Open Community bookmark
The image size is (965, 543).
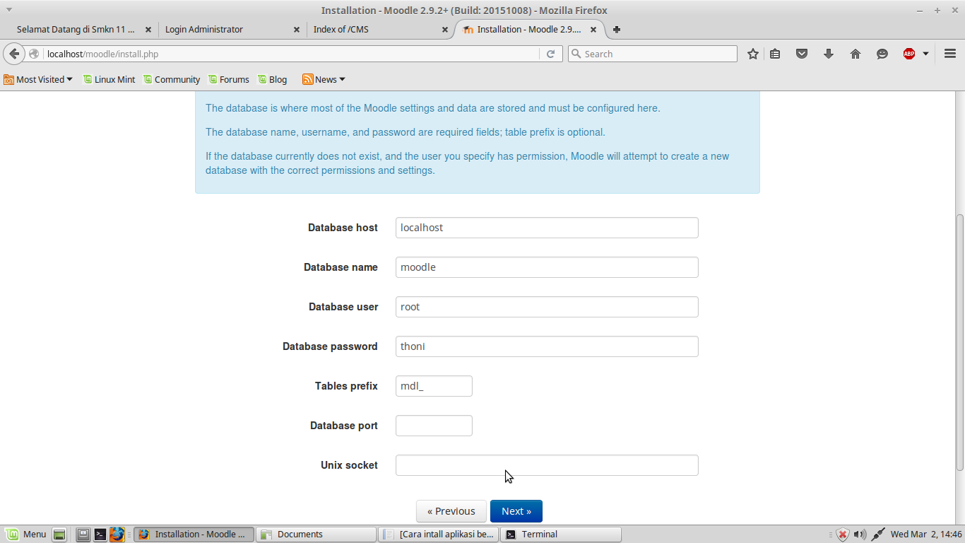click(x=172, y=79)
